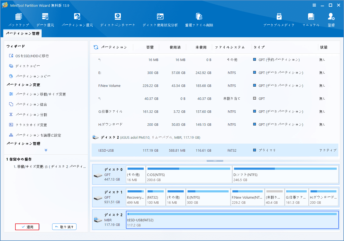Select F:New Volume partition row
The width and height of the screenshot is (344, 241).
215,86
